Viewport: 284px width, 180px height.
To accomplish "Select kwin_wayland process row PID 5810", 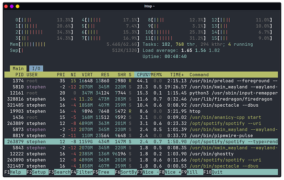I will coord(141,87).
